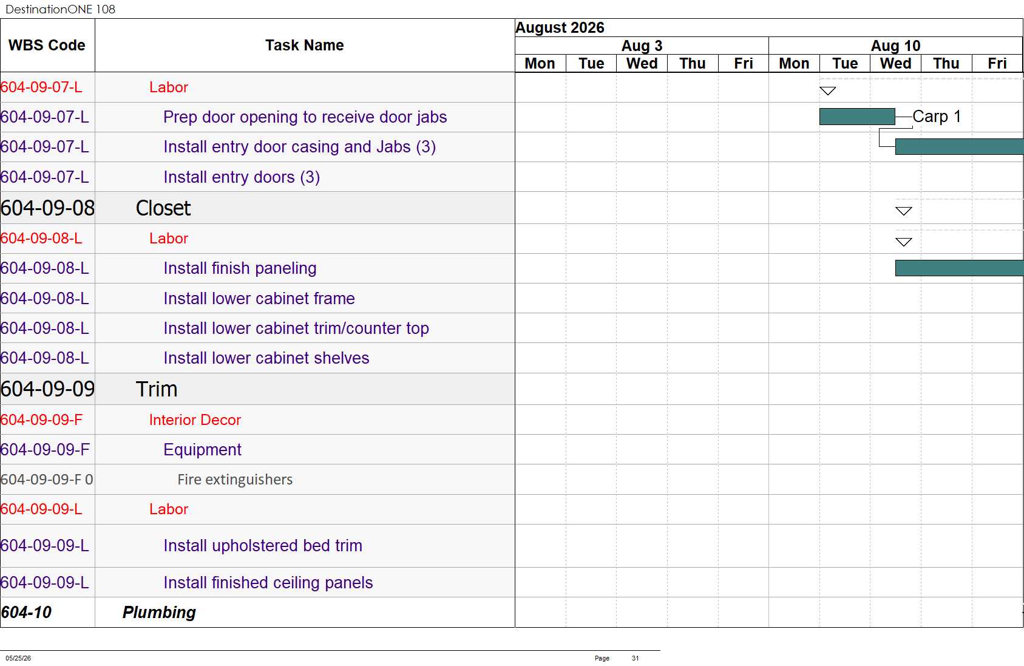Image resolution: width=1024 pixels, height=666 pixels.
Task: Select the Install lower cabinet frame task
Action: pyautogui.click(x=259, y=299)
